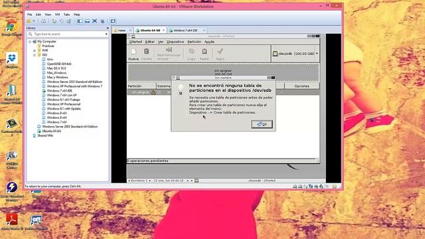Click the VMware sound status icon
The image size is (425, 239).
click(321, 187)
